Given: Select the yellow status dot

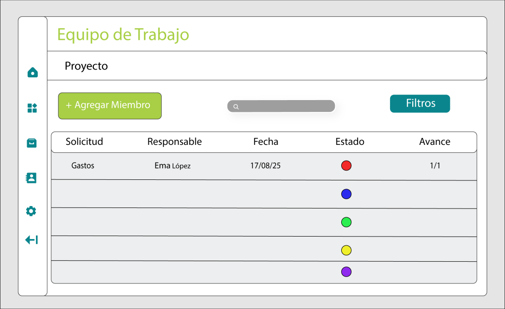Looking at the screenshot, I should 346,250.
